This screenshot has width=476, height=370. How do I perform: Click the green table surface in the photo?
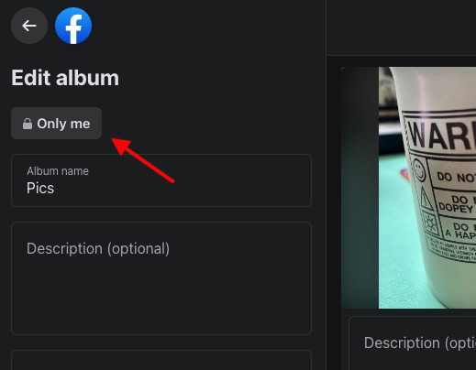(397, 245)
